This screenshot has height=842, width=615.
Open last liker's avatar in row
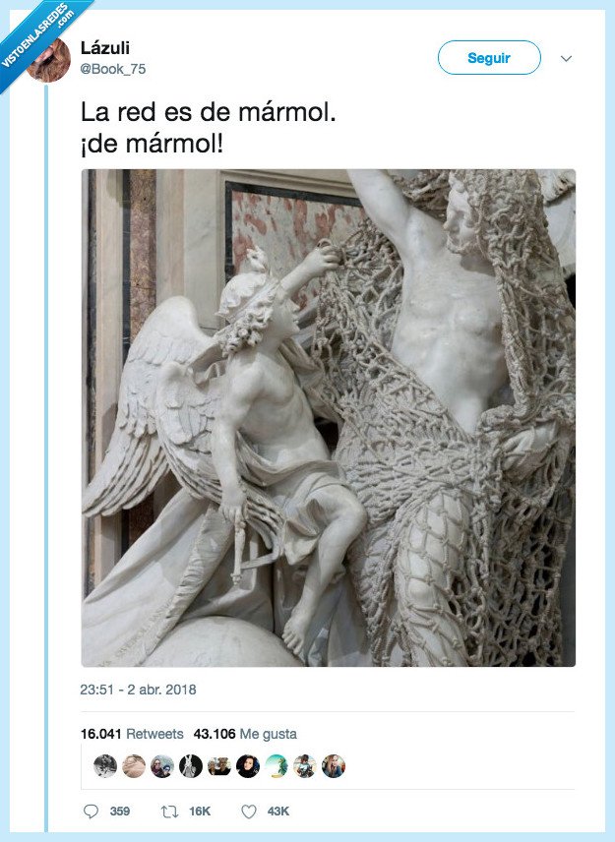tap(333, 765)
